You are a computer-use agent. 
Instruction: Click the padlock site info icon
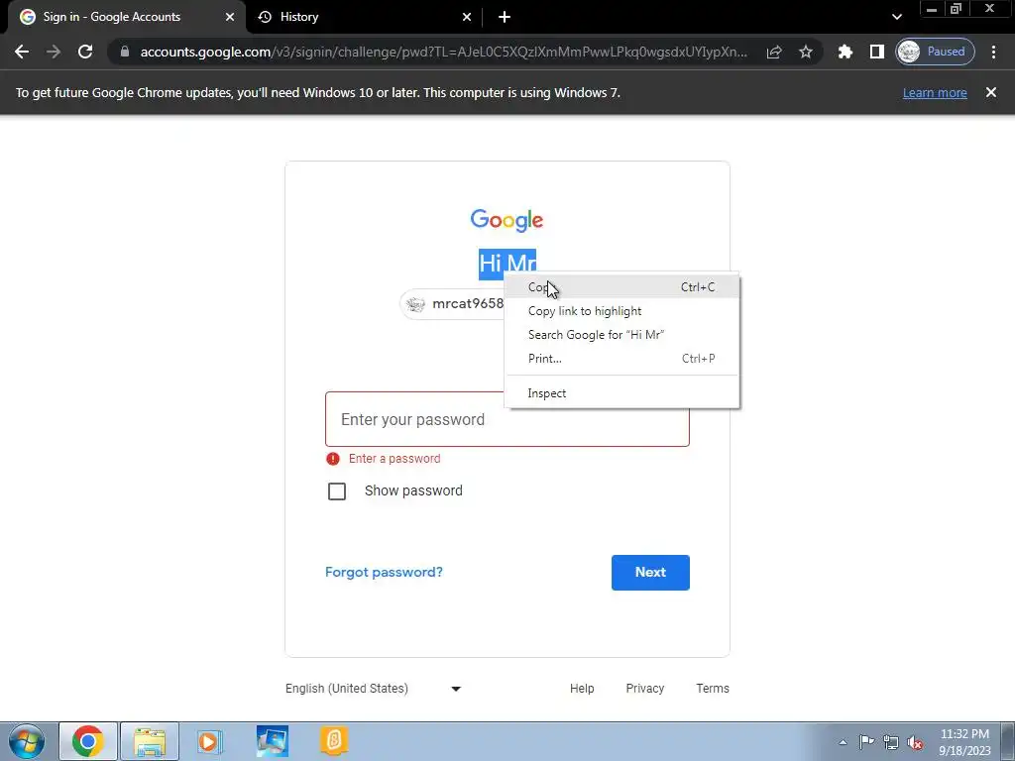click(125, 52)
